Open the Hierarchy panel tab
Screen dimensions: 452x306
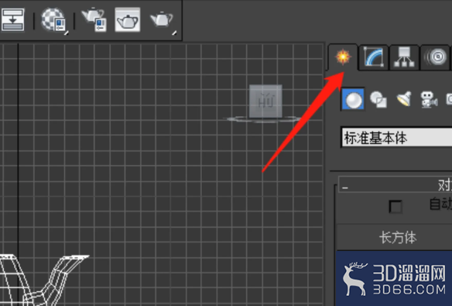click(404, 57)
